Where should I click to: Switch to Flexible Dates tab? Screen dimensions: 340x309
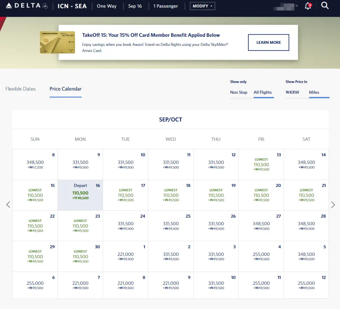21,89
